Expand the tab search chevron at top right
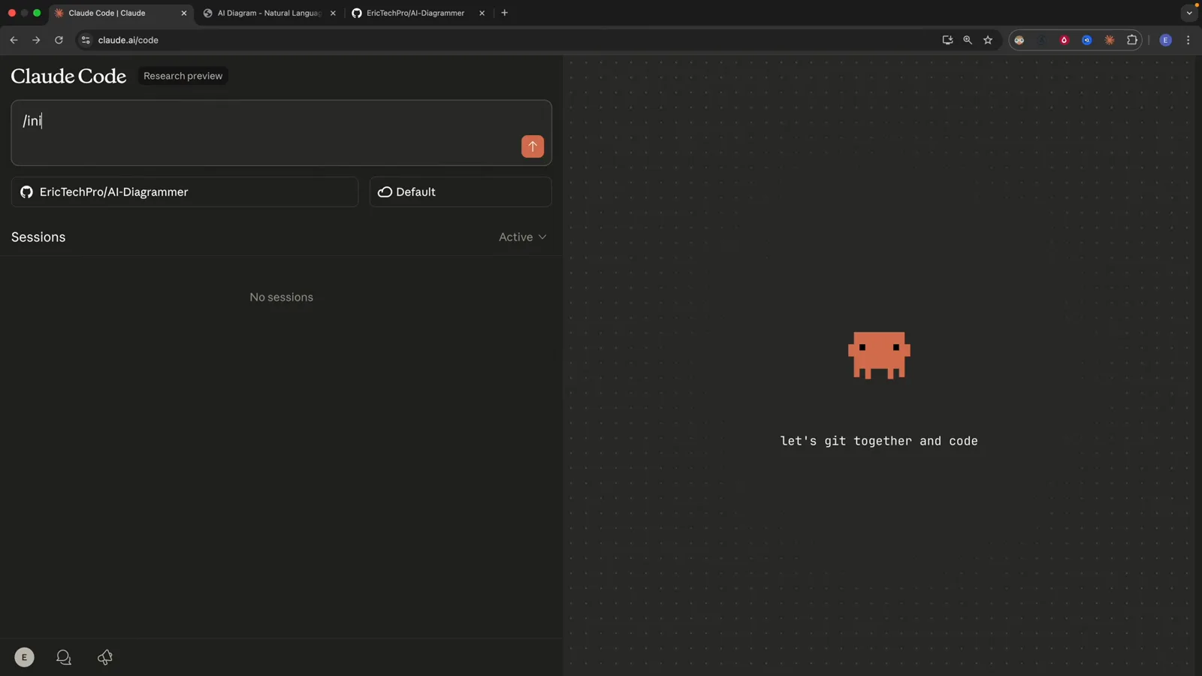 [x=1189, y=13]
